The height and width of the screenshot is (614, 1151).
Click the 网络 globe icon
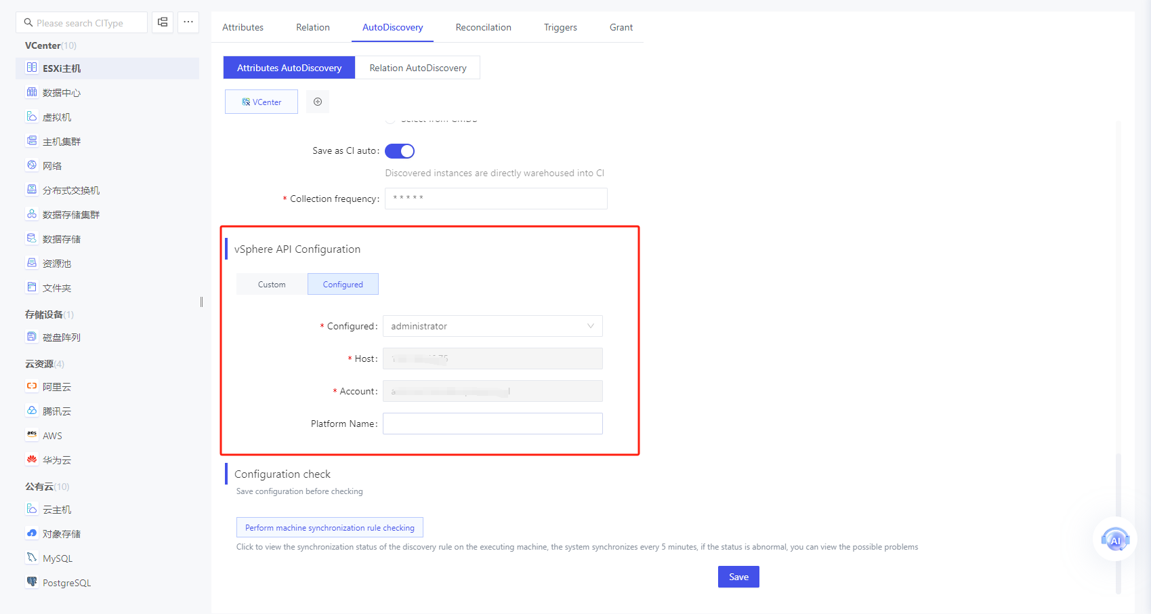(x=32, y=165)
